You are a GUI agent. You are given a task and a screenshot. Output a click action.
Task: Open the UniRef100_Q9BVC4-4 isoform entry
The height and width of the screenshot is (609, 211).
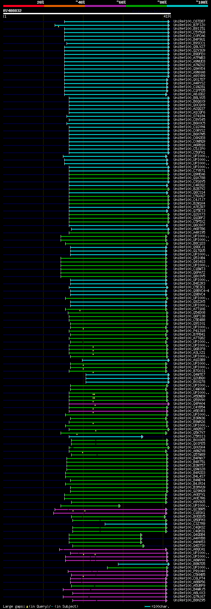coord(191,291)
